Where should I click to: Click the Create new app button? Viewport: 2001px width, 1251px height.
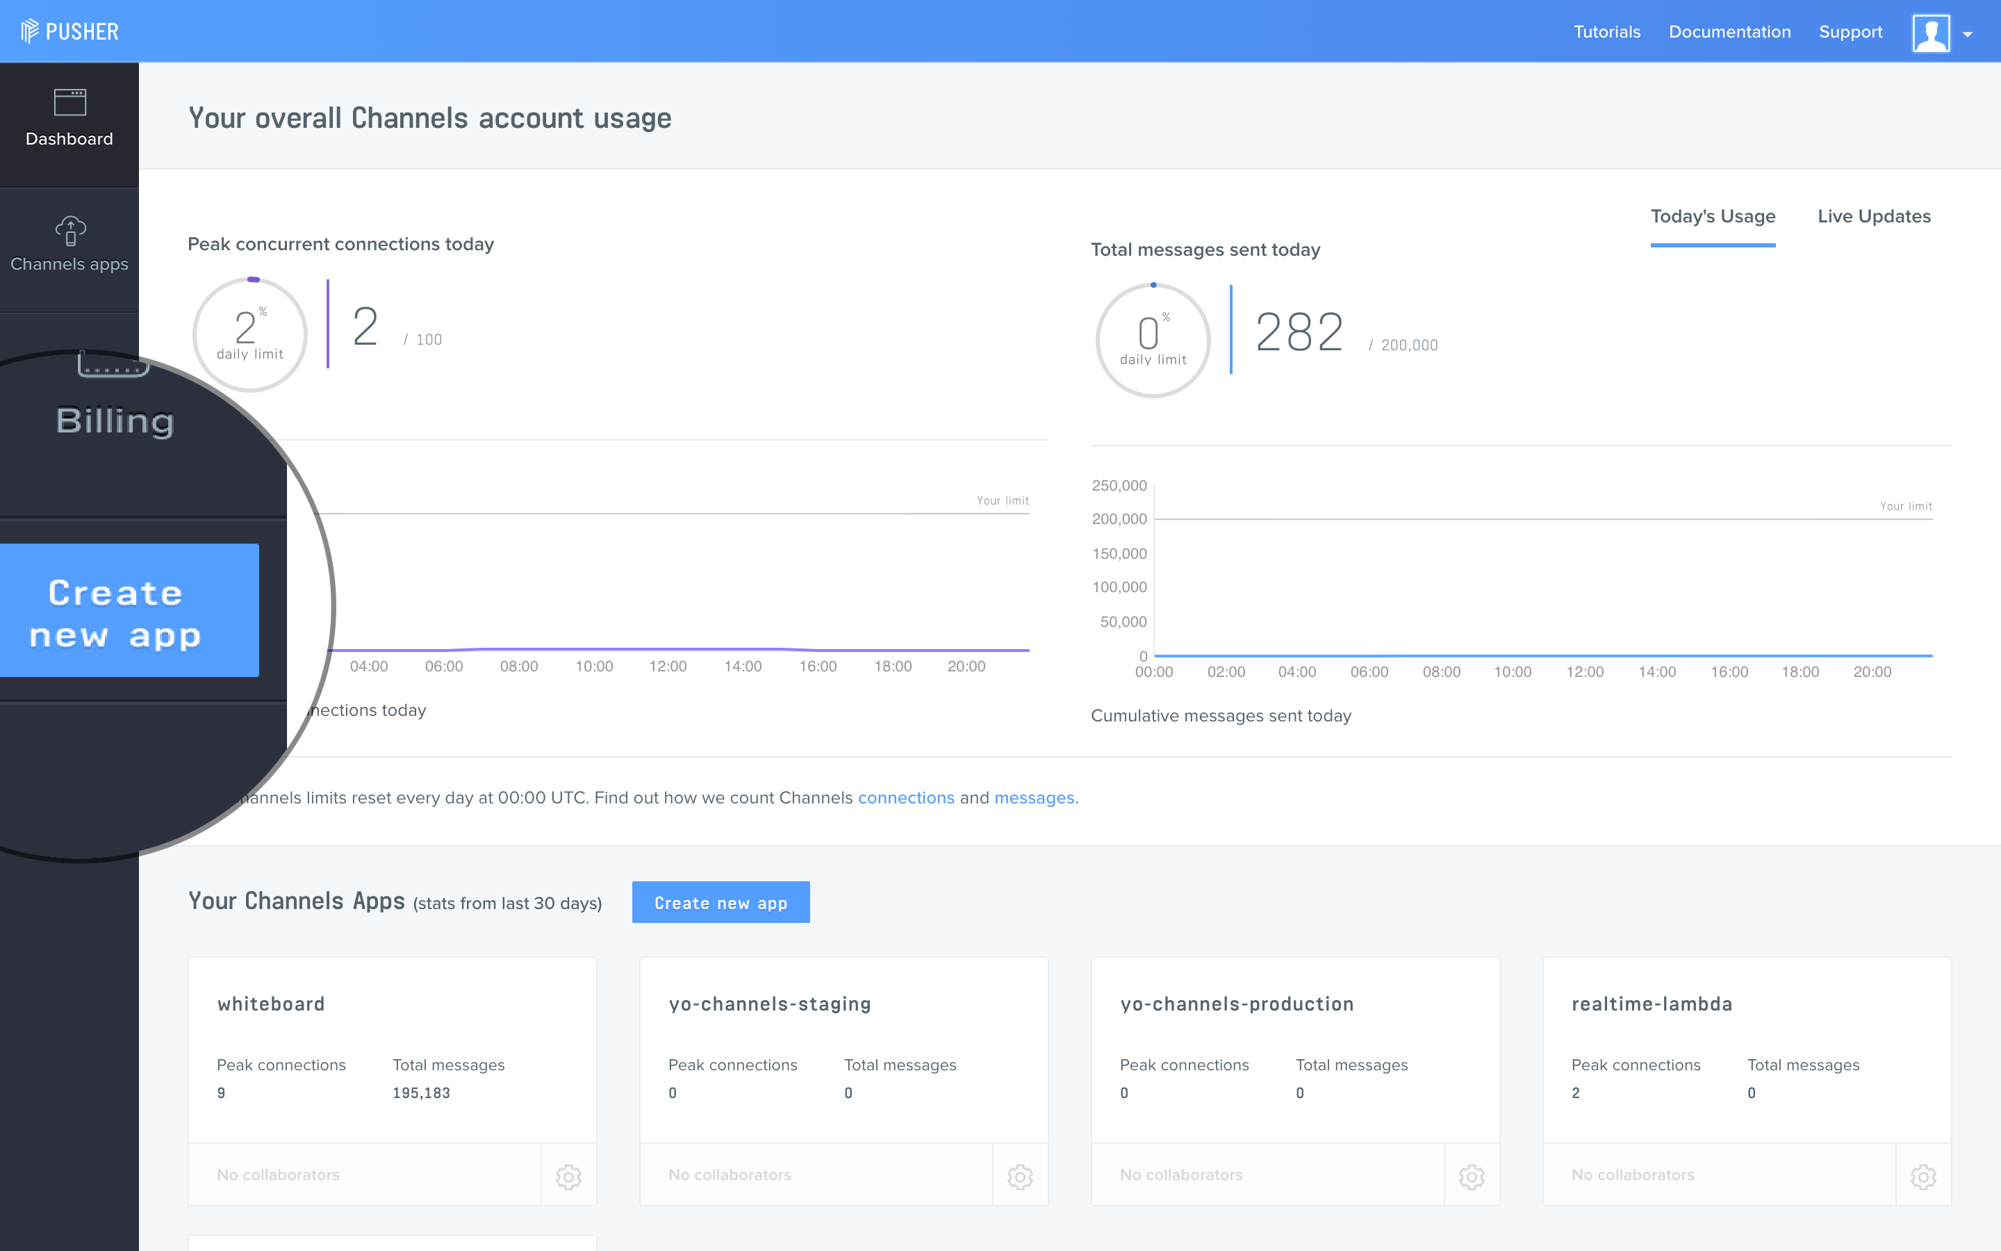point(720,902)
